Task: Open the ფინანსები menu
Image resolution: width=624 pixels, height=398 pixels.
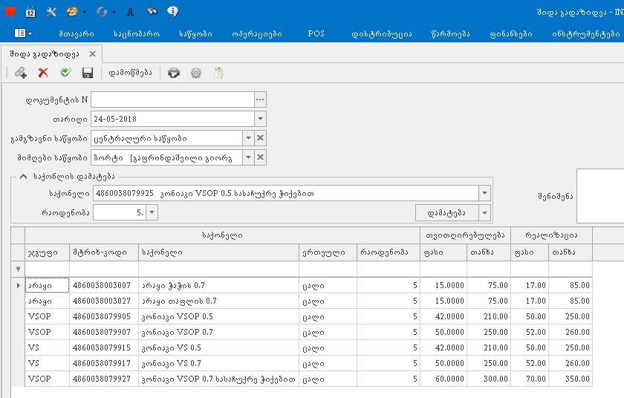Action: pyautogui.click(x=511, y=34)
